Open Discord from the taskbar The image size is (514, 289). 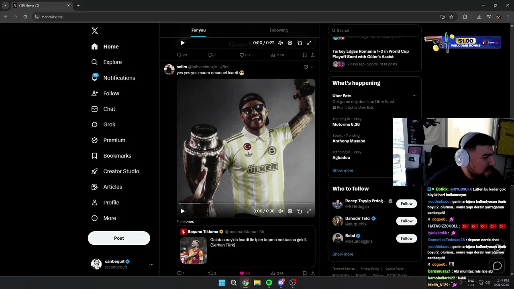click(281, 283)
